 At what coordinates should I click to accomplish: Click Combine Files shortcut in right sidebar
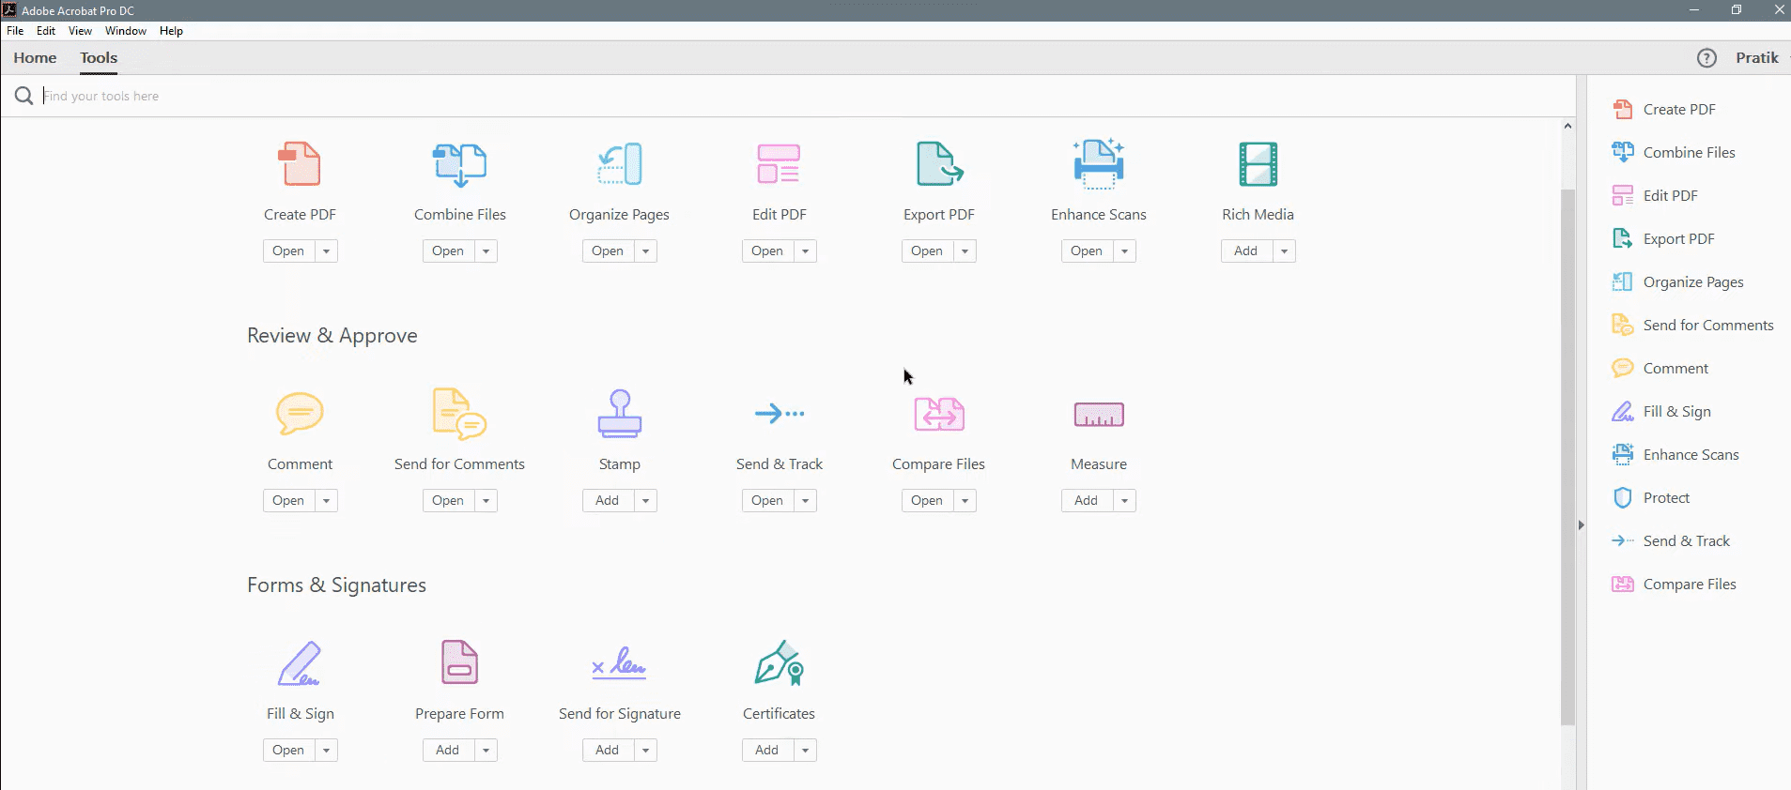[1673, 152]
